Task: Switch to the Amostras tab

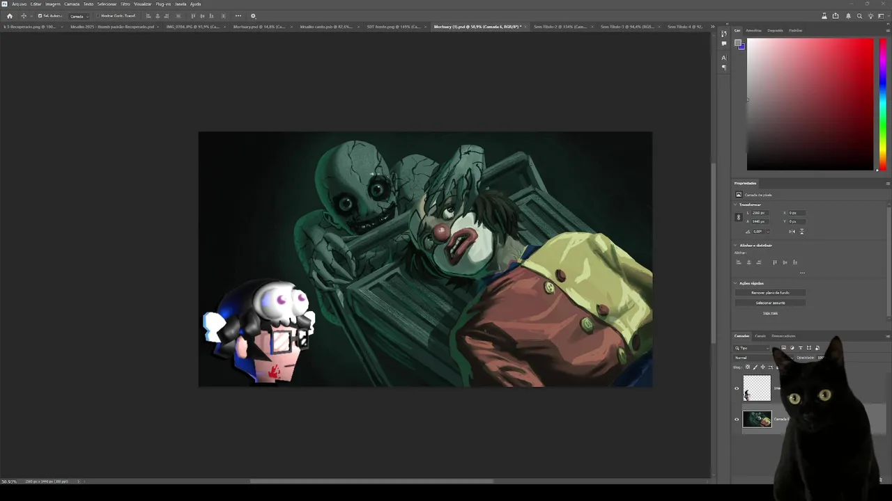Action: click(x=753, y=31)
